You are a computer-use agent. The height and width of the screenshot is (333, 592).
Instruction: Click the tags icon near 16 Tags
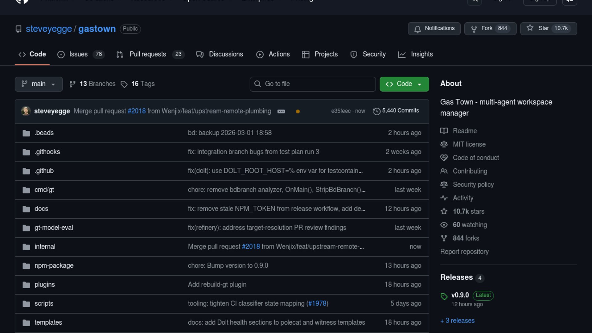tap(124, 84)
